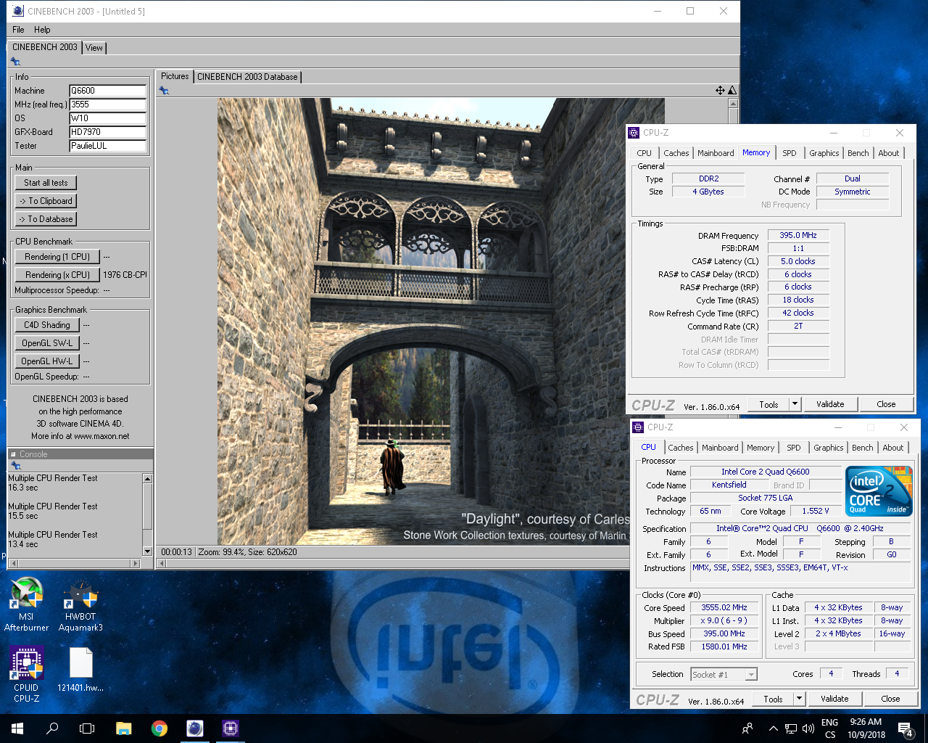Click the Console horizontal scrollbar right arrow
This screenshot has width=928, height=743.
coord(135,563)
